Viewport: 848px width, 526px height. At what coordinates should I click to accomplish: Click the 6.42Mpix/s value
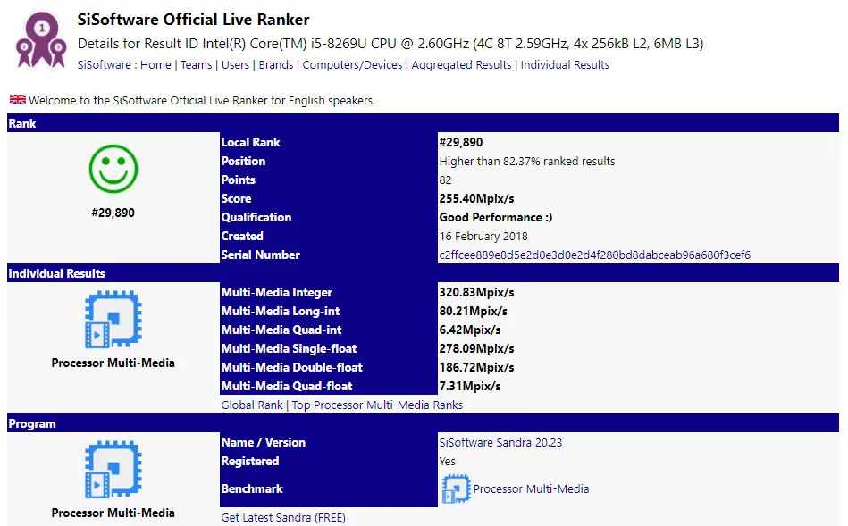point(470,330)
